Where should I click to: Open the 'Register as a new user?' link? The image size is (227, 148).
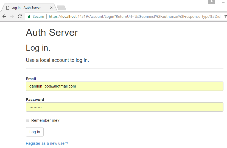point(47,143)
